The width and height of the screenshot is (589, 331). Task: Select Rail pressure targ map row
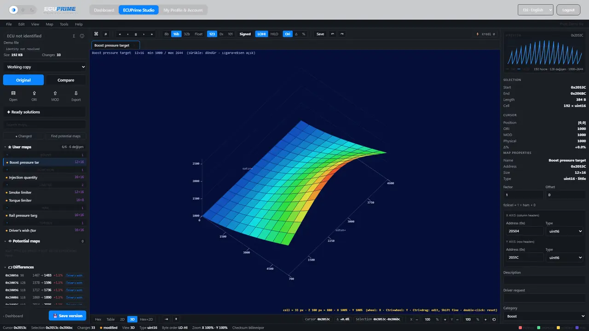tap(44, 215)
